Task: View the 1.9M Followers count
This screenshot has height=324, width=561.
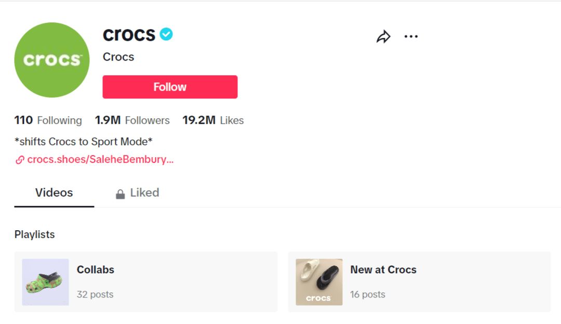Action: tap(132, 121)
